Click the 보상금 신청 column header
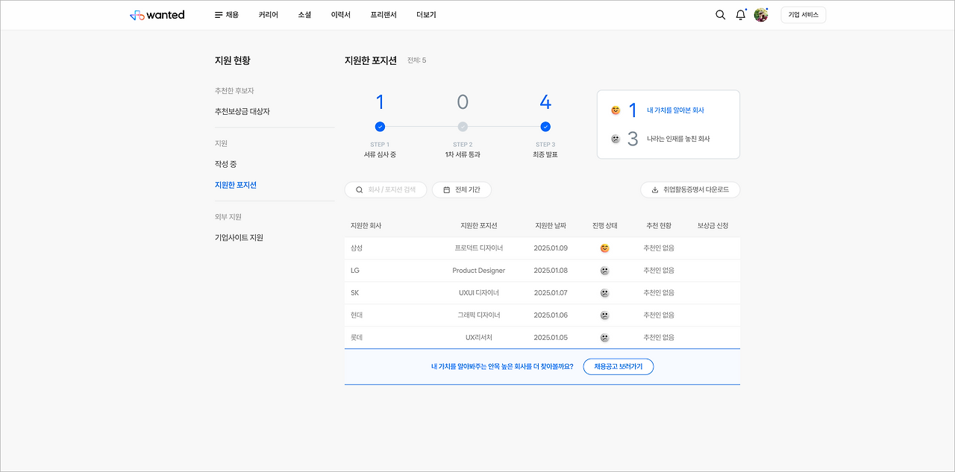The width and height of the screenshot is (955, 472). click(x=713, y=226)
